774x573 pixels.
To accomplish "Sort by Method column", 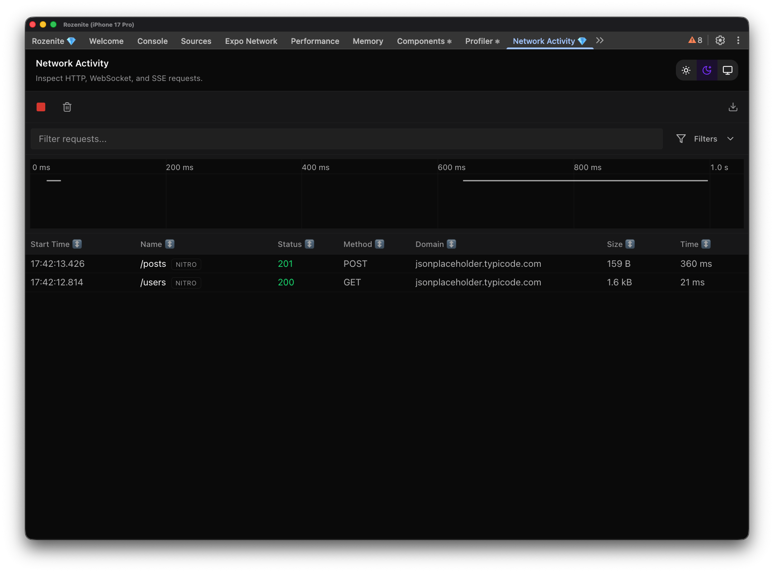I will tap(363, 244).
